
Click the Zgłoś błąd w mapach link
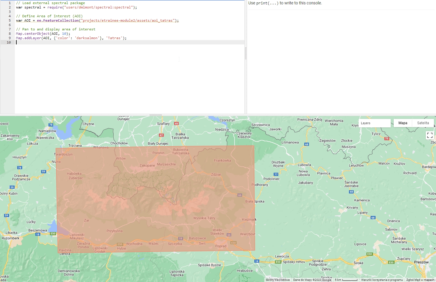coord(420,280)
